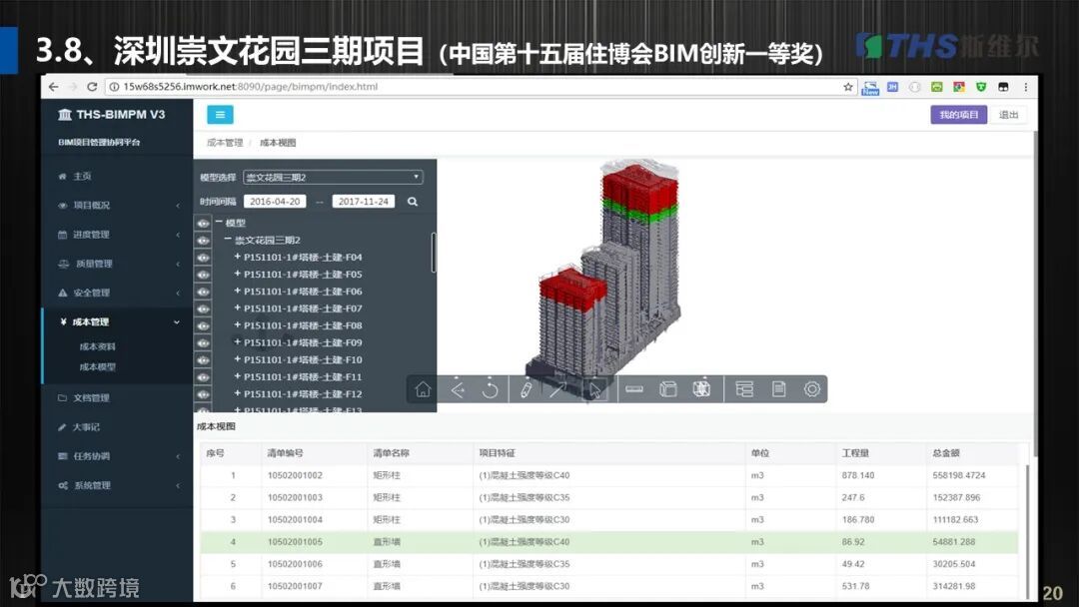The height and width of the screenshot is (607, 1079).
Task: Click the home view icon in viewer toolbar
Action: [x=423, y=389]
